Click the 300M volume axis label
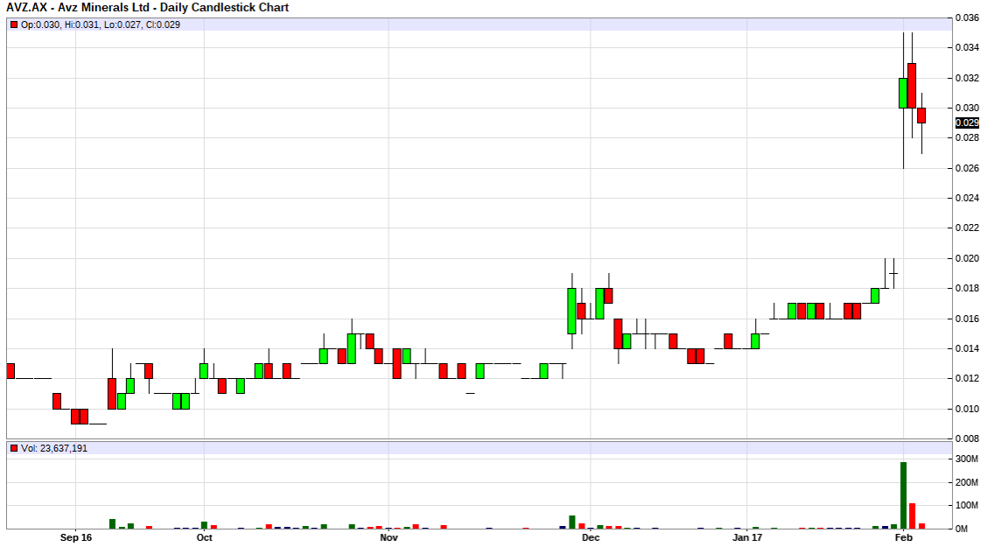The height and width of the screenshot is (547, 994). pyautogui.click(x=966, y=459)
